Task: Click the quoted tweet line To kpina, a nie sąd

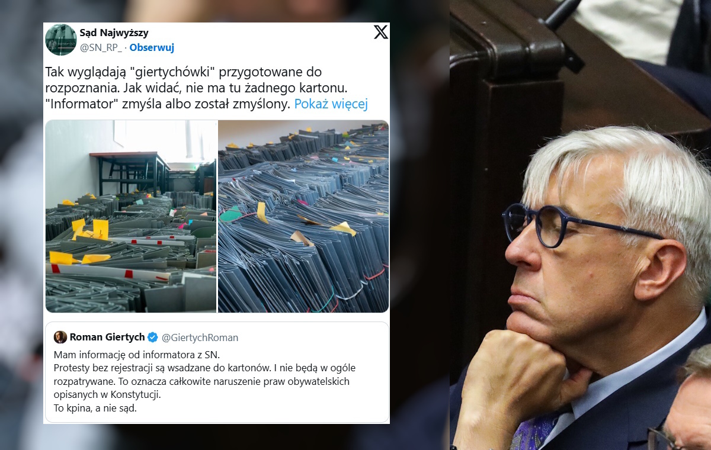Action: pyautogui.click(x=95, y=407)
